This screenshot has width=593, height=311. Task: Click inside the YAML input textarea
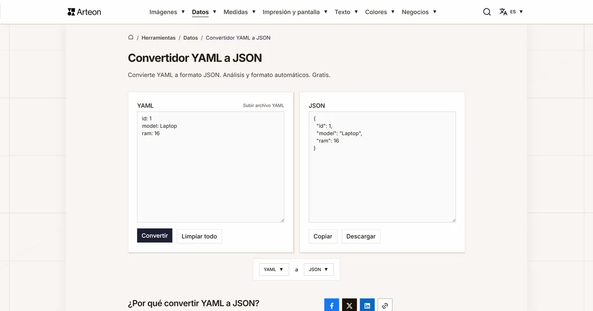211,167
